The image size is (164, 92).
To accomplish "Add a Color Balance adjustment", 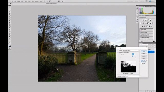I will click(x=146, y=23).
